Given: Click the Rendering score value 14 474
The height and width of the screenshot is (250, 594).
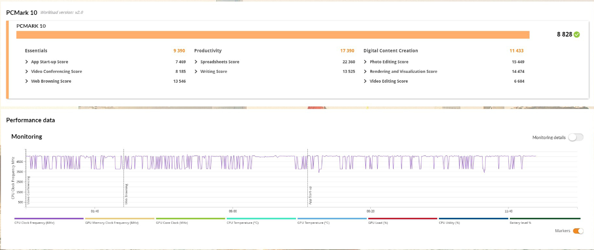Looking at the screenshot, I should point(518,71).
